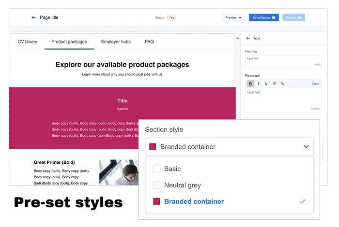Select the Neutral grey style option
Screen dimensions: 339x227
click(230, 185)
